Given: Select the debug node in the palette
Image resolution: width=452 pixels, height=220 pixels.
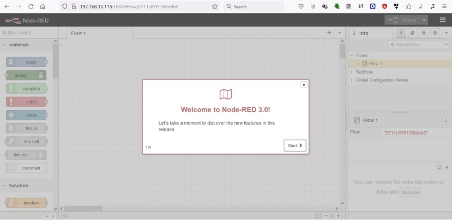Looking at the screenshot, I should pyautogui.click(x=26, y=75).
